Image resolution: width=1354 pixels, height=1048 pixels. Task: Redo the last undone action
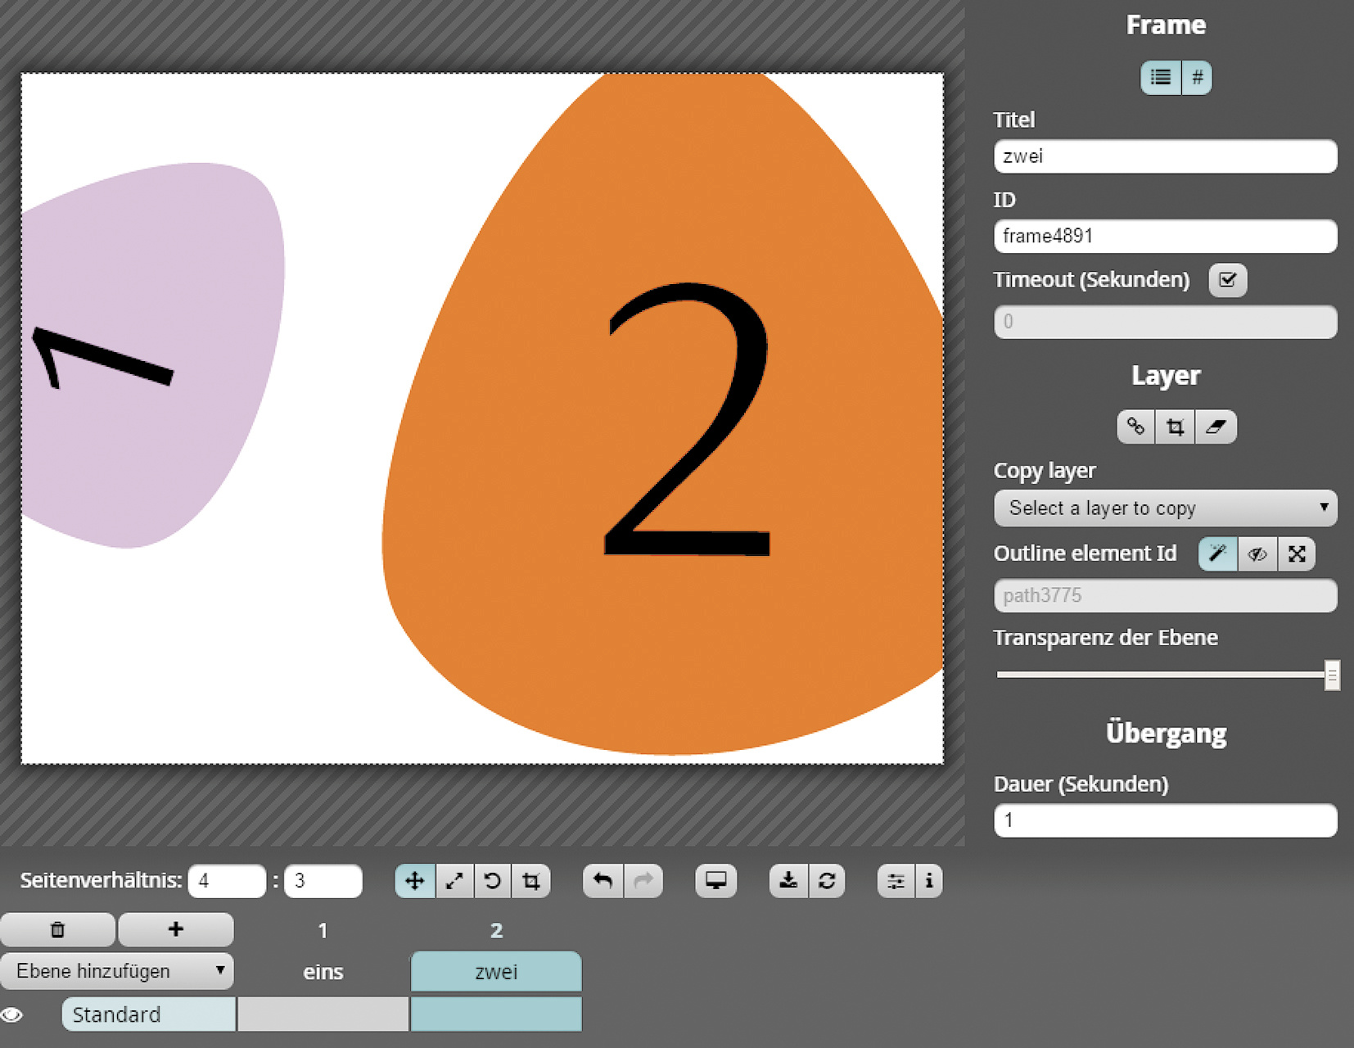[x=643, y=881]
